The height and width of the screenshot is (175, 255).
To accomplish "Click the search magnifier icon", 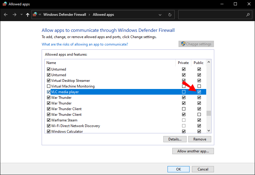I will coord(248,15).
